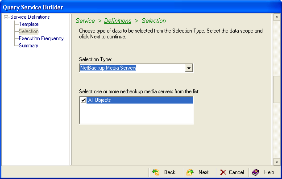This screenshot has height=179, width=282.
Task: Click the Cancel button label
Action: click(x=236, y=172)
